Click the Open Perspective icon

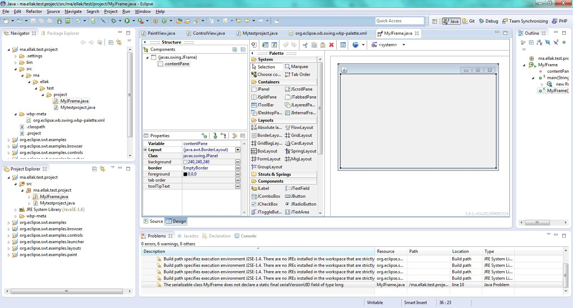pos(435,21)
